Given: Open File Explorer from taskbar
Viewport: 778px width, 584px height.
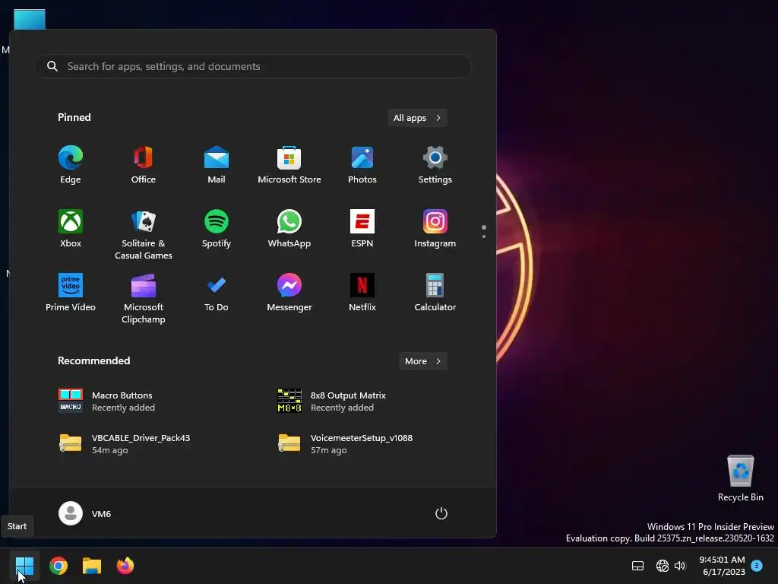Looking at the screenshot, I should [92, 566].
